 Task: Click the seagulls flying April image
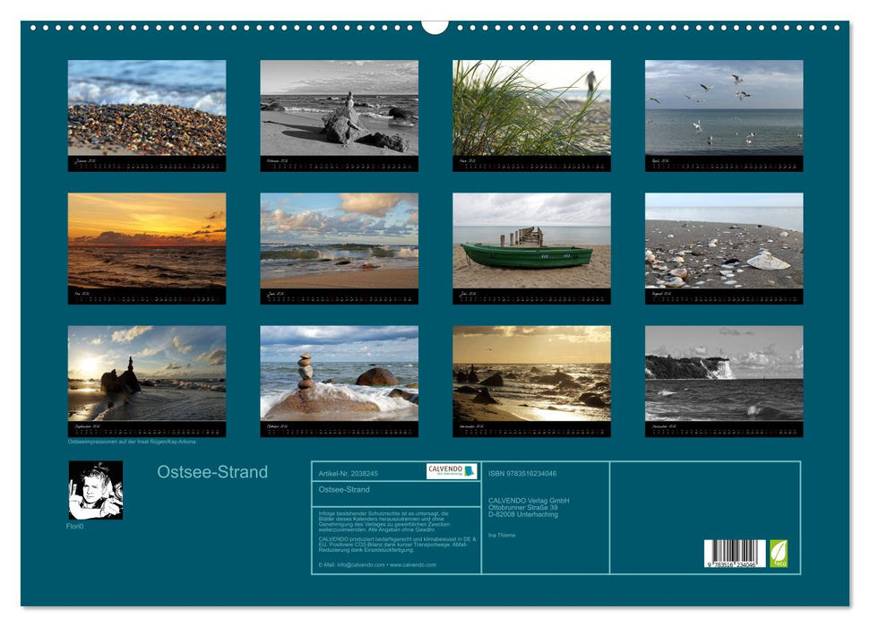pos(723,107)
